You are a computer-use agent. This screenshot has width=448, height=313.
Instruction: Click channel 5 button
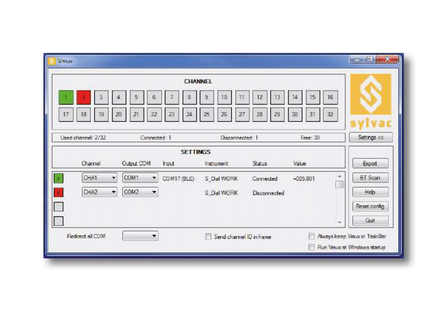(137, 97)
